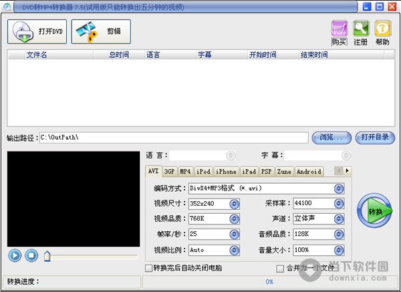Click the 购买 (Buy) cart icon
Screen dimensions: 401x292
[x=339, y=28]
